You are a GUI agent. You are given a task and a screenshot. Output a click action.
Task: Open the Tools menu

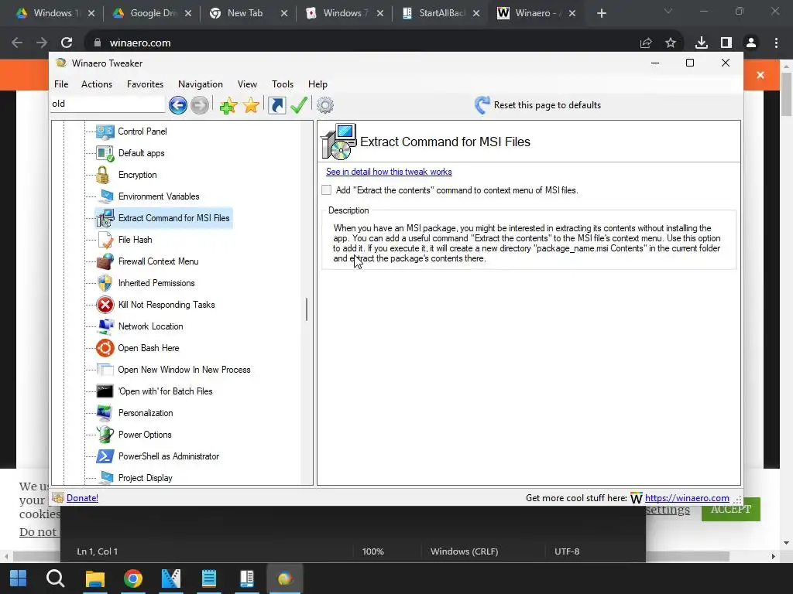283,84
